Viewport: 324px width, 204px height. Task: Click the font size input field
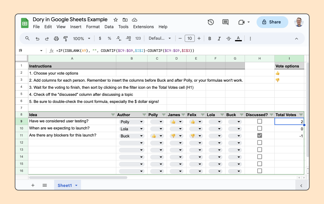pos(189,38)
